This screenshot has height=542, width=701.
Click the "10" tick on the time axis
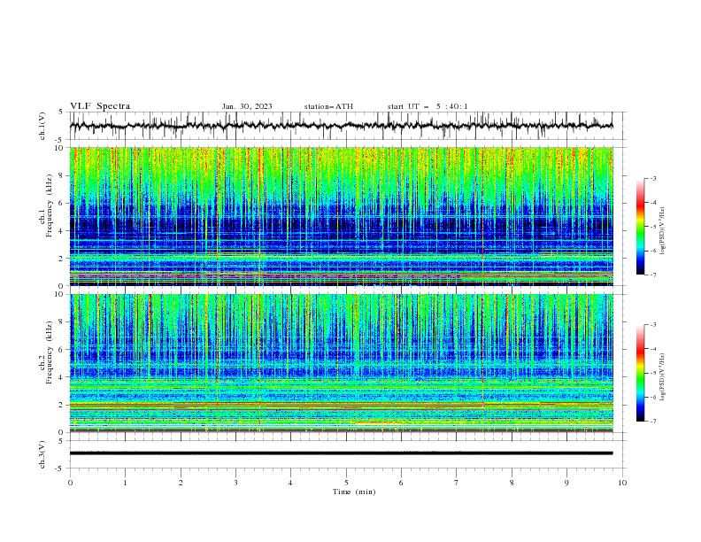(622, 483)
